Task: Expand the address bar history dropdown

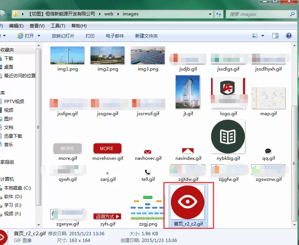Action: (x=210, y=14)
